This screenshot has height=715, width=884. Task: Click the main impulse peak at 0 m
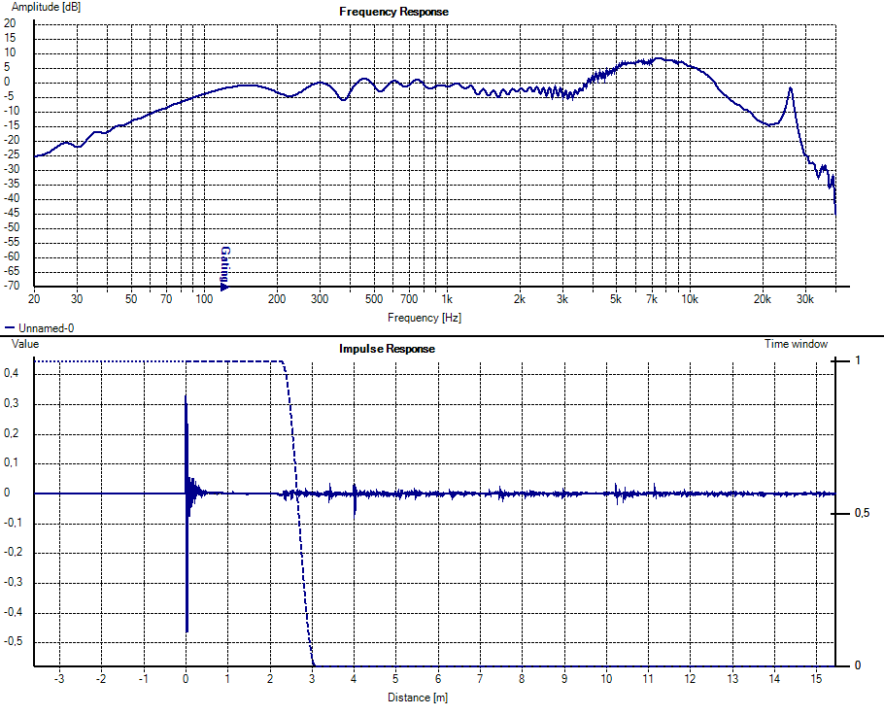(x=186, y=398)
